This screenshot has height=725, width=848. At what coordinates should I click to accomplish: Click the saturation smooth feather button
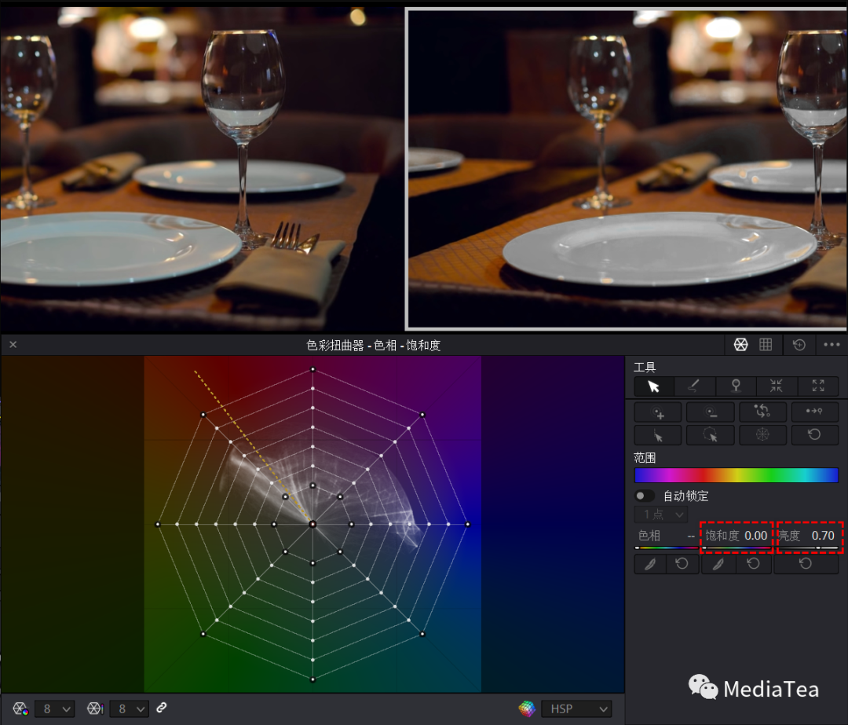pos(718,564)
